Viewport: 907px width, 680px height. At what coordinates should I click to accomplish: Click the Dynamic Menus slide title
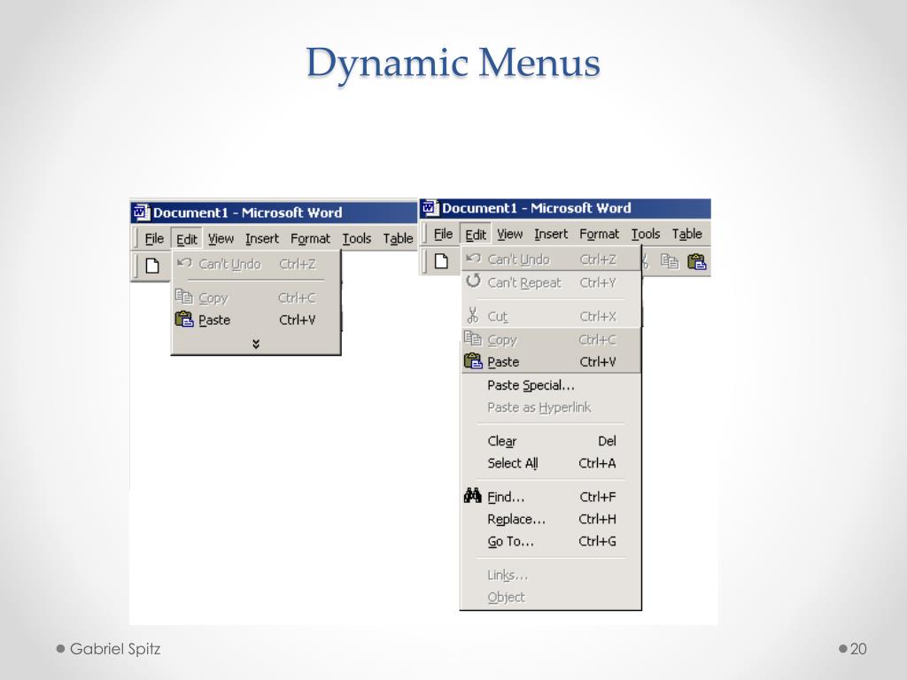453,65
